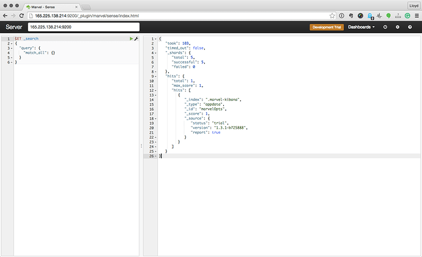The image size is (422, 257).
Task: Click the "version": "1.3.1-b725888" line
Action: (x=219, y=128)
